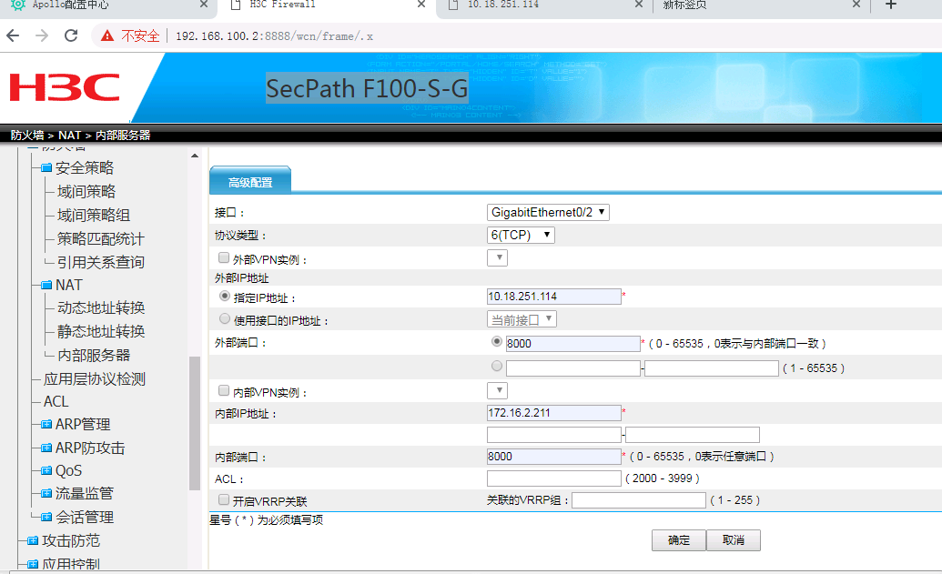The height and width of the screenshot is (574, 942).
Task: Click the external port range start field
Action: (573, 368)
